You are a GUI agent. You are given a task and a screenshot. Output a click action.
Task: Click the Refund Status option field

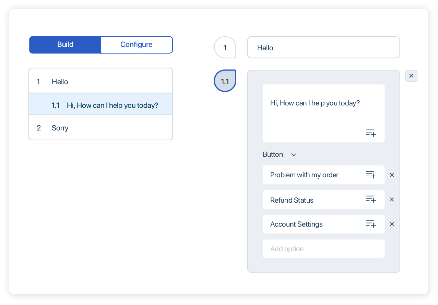[x=323, y=200]
